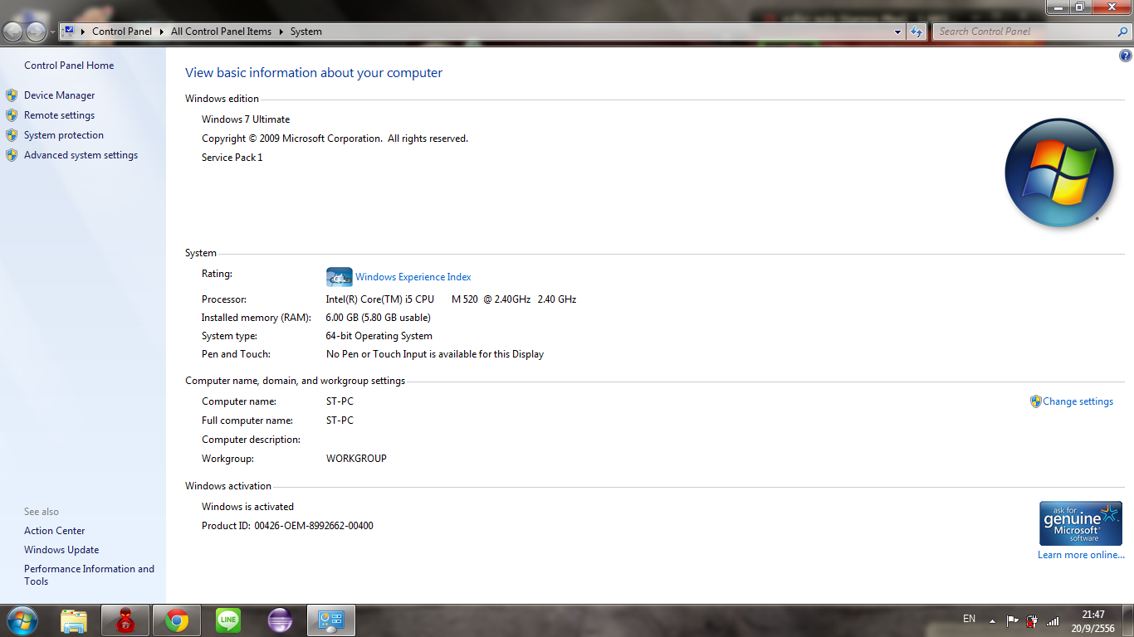Click the 64-bit Operating System value
This screenshot has width=1134, height=637.
point(379,336)
